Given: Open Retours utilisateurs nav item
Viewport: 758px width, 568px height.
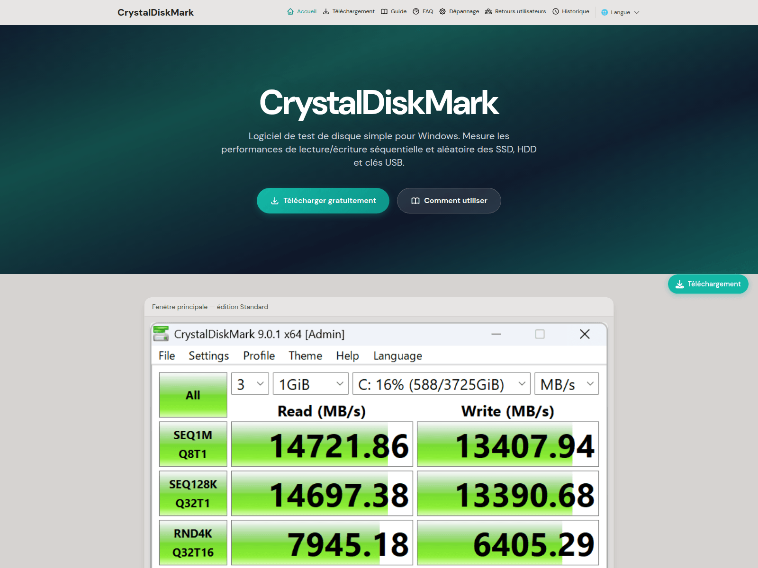Looking at the screenshot, I should (x=515, y=12).
